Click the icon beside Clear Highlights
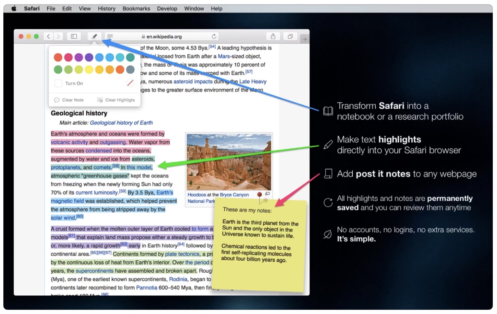 (x=100, y=100)
